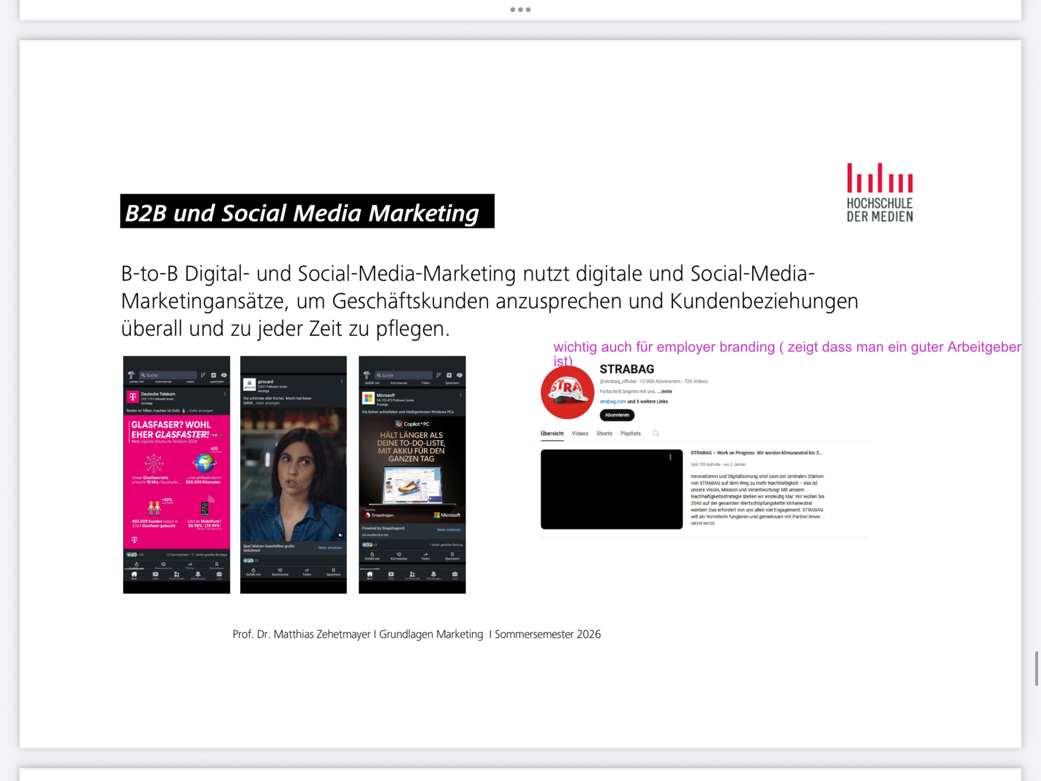
Task: Click the Abonnieren button
Action: pos(617,415)
